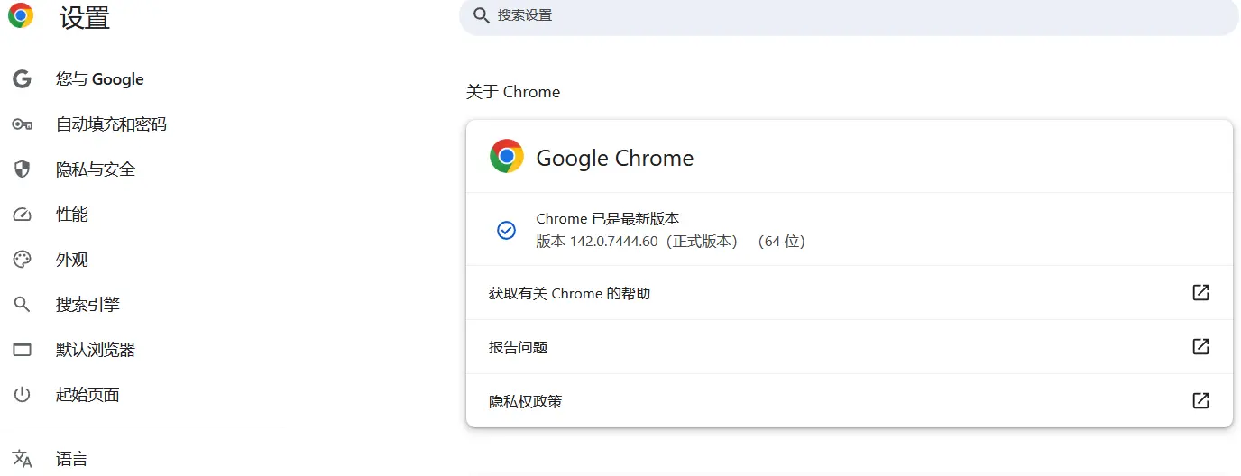Viewport: 1241px width, 476px height.
Task: Click the speedometer icon for 性能
Action: coord(23,215)
